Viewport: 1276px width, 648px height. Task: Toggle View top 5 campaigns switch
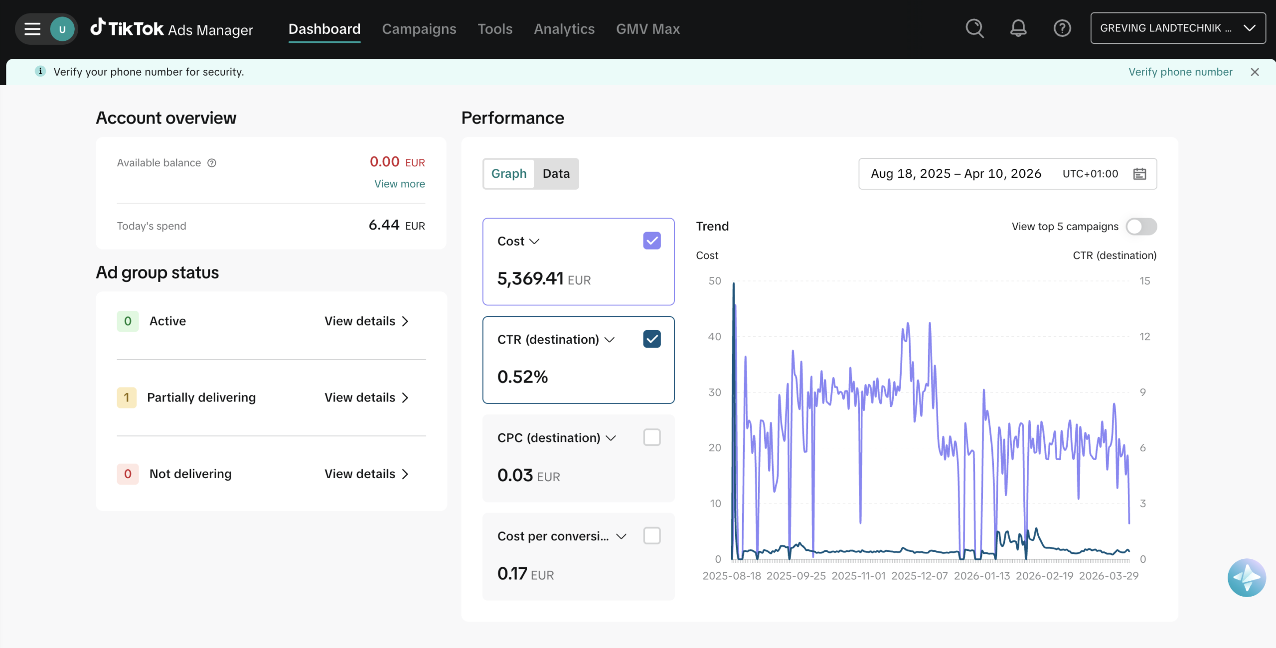click(1141, 227)
